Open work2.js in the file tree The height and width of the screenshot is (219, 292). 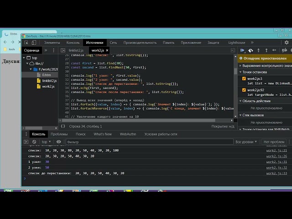48,86
